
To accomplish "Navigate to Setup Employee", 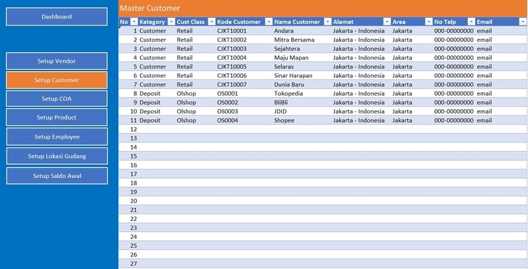I will [56, 136].
